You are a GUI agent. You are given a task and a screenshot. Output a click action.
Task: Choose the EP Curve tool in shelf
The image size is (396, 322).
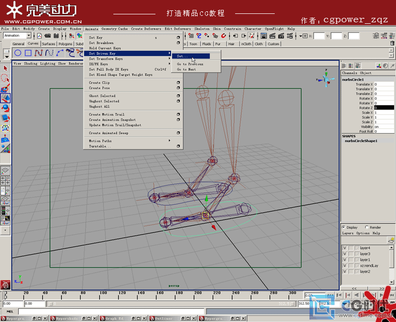click(x=39, y=53)
